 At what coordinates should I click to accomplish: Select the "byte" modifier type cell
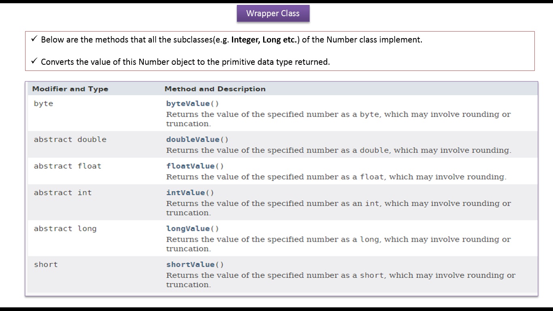(x=43, y=104)
